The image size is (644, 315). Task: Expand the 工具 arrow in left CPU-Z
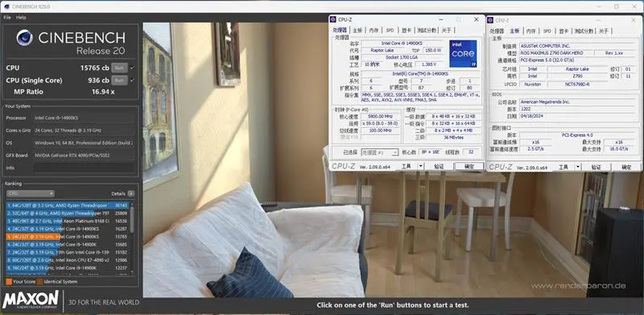tap(420, 166)
